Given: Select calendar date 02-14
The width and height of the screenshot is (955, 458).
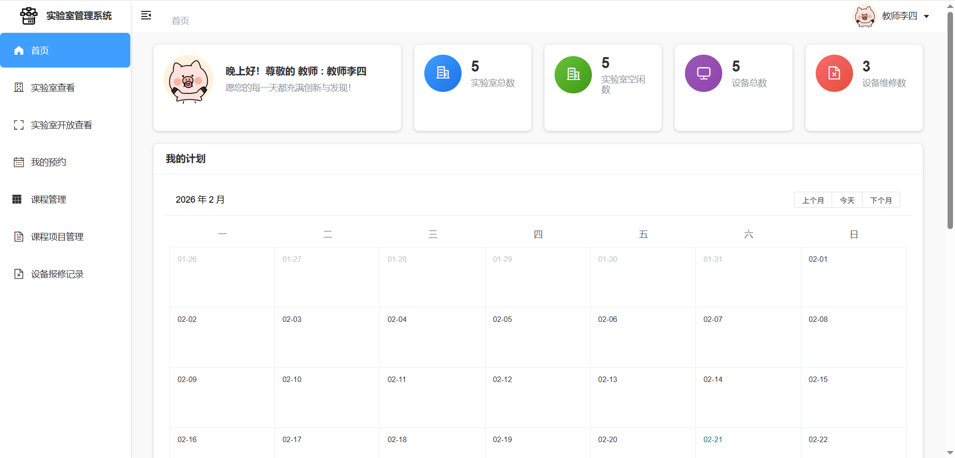Looking at the screenshot, I should tap(748, 397).
